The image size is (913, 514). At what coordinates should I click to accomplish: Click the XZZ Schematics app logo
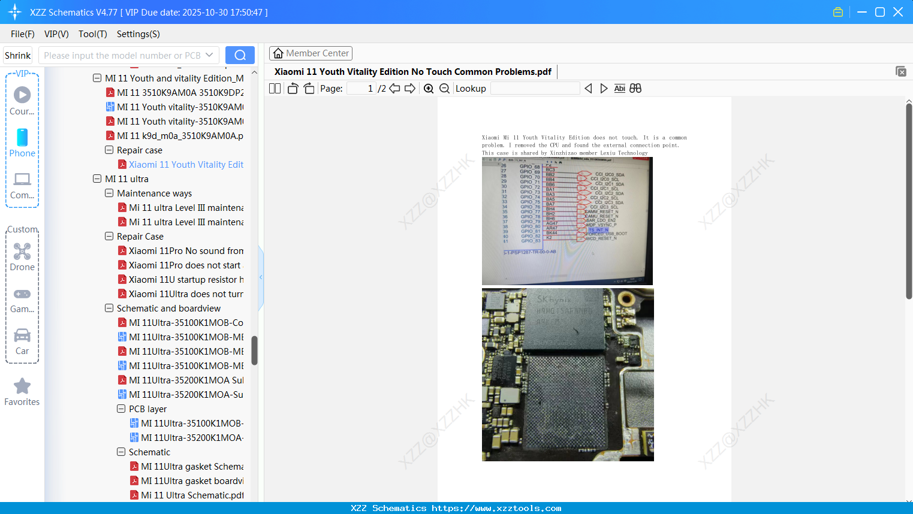click(x=15, y=12)
